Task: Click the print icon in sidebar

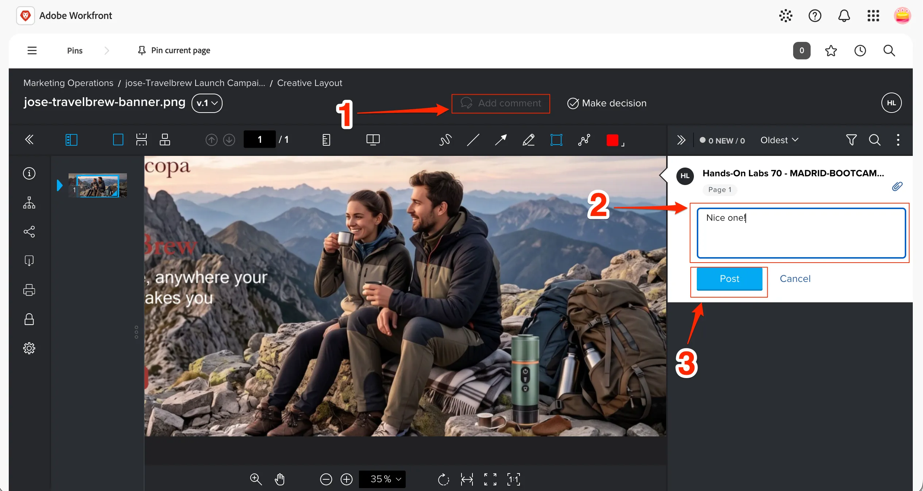Action: 29,290
